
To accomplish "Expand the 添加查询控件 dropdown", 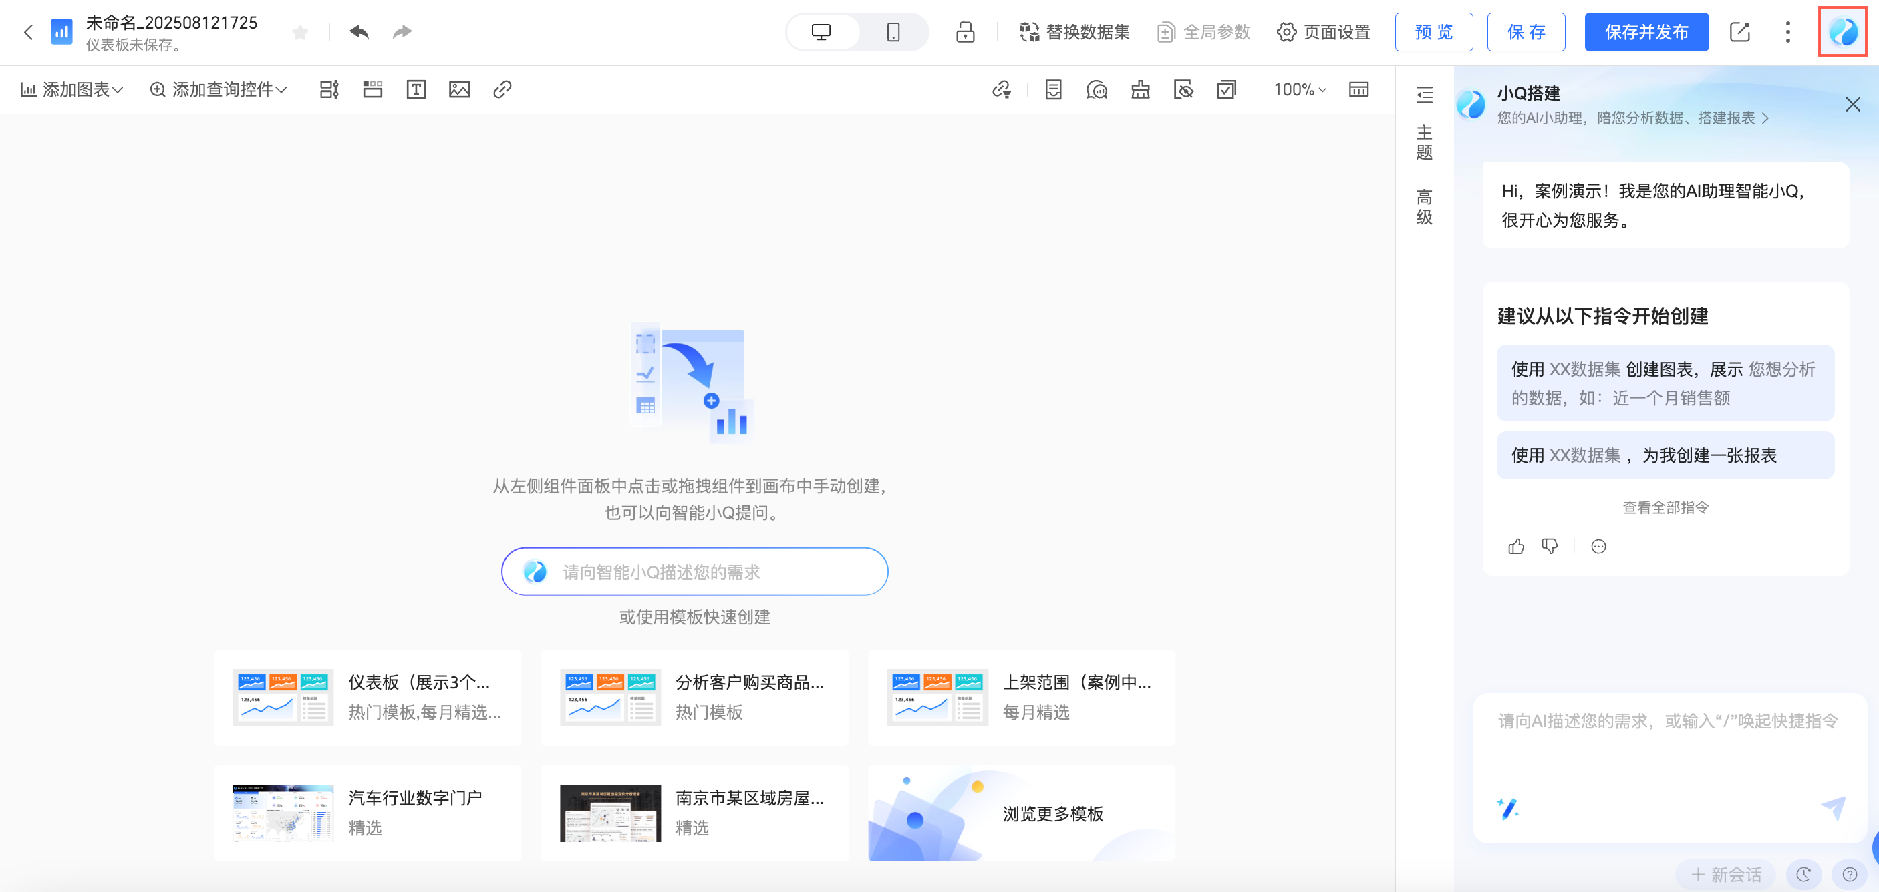I will pyautogui.click(x=218, y=89).
